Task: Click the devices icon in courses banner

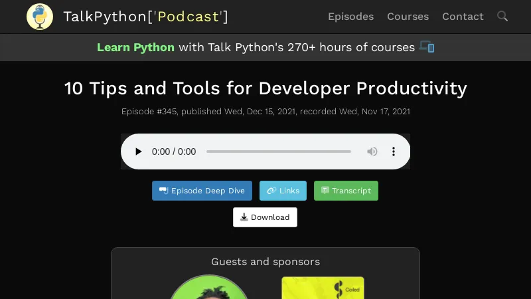Action: point(427,47)
